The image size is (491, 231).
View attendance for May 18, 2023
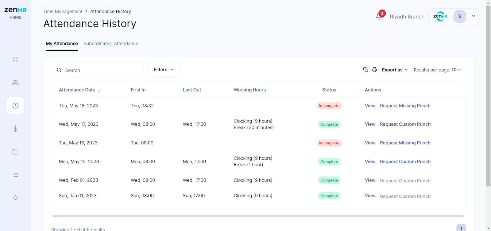pos(370,106)
